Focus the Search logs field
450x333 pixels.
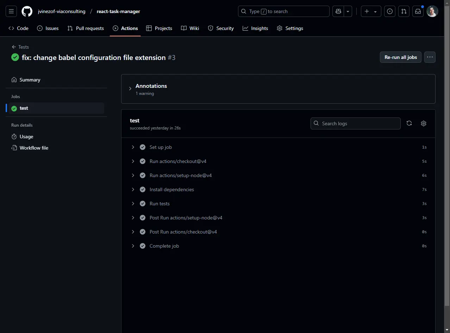pos(356,123)
